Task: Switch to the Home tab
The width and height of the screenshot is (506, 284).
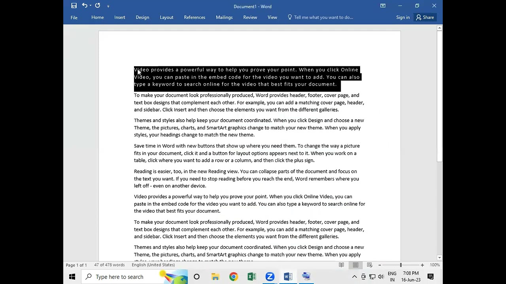Action: 98,17
